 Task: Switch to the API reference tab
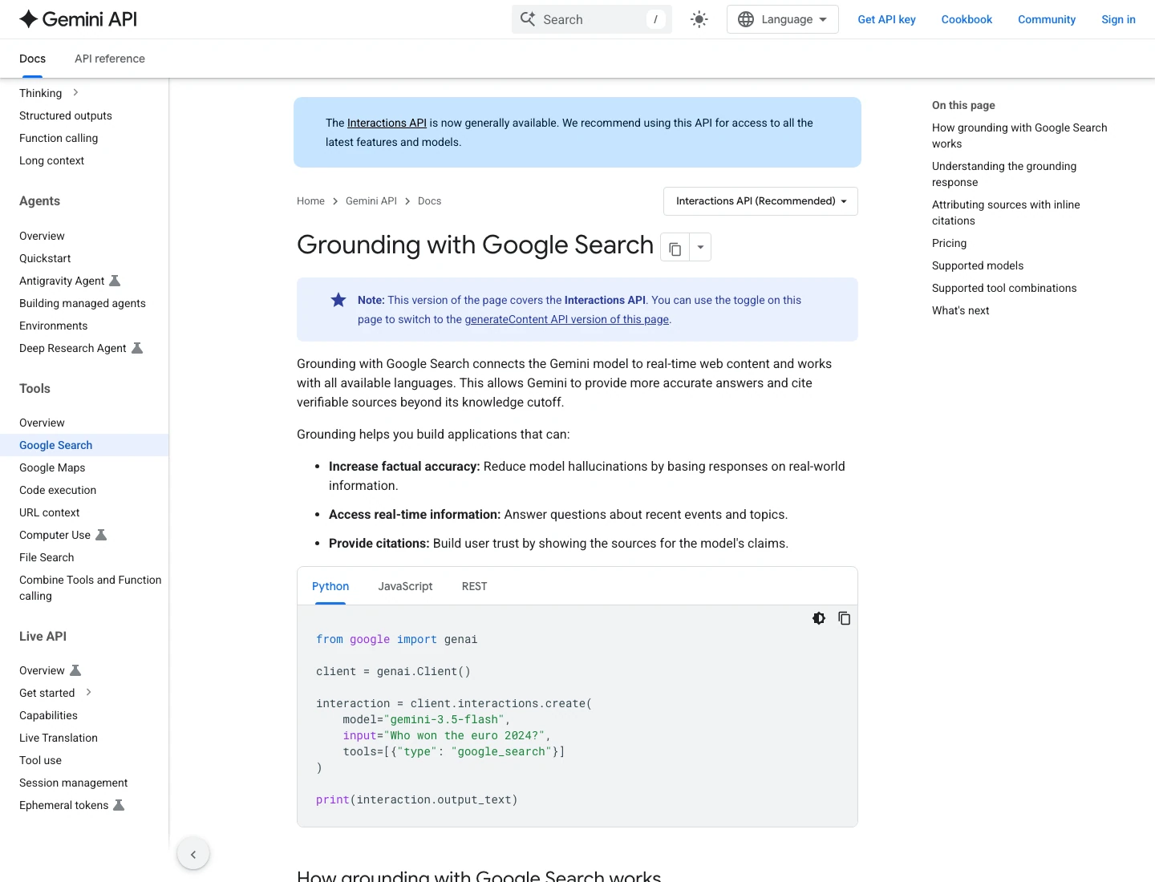[x=110, y=59]
